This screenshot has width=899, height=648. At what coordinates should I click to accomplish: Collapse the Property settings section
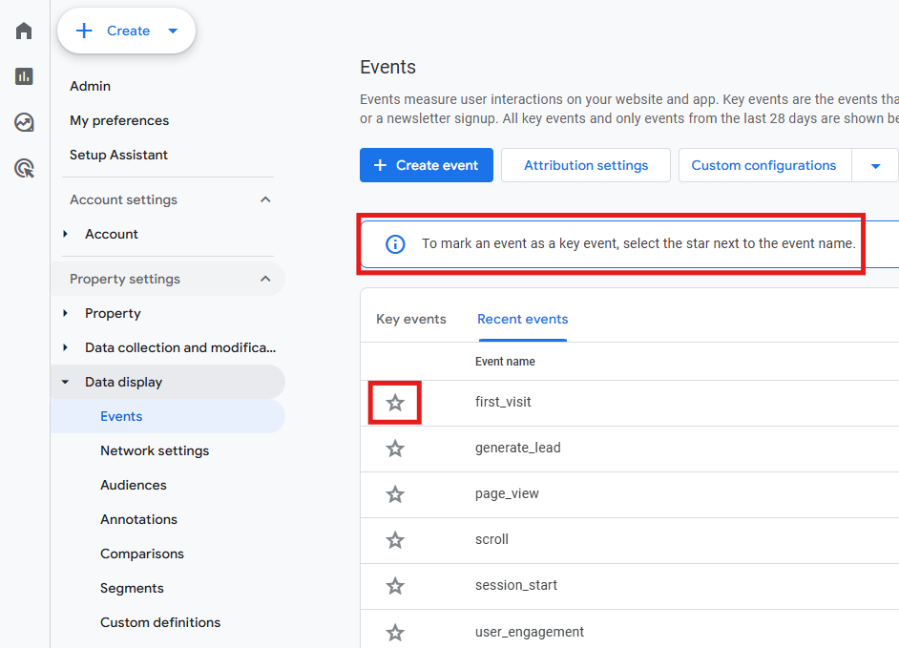[265, 279]
